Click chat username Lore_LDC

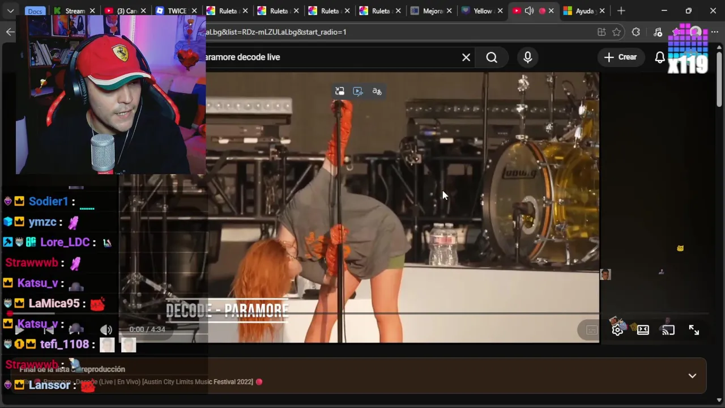click(65, 242)
